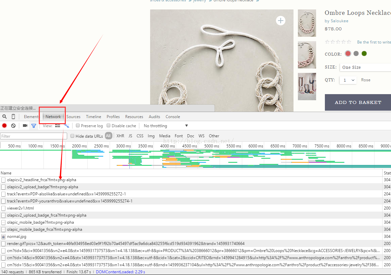Image resolution: width=391 pixels, height=275 pixels.
Task: Click the image file icon beside normal.jpg
Action: click(3, 236)
